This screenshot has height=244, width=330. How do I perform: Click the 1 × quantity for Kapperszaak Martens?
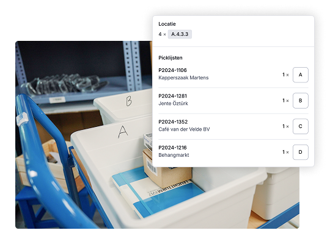click(285, 75)
